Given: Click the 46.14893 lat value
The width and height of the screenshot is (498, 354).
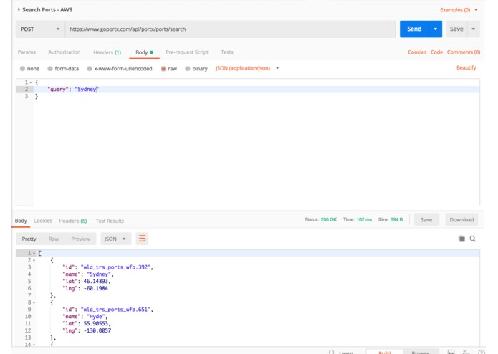Looking at the screenshot, I should coord(95,282).
